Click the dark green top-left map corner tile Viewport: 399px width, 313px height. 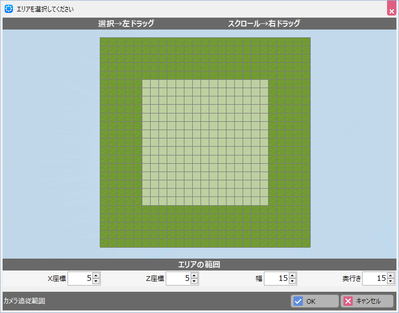pos(104,42)
